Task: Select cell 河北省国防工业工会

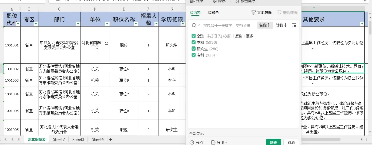Action: (x=95, y=45)
